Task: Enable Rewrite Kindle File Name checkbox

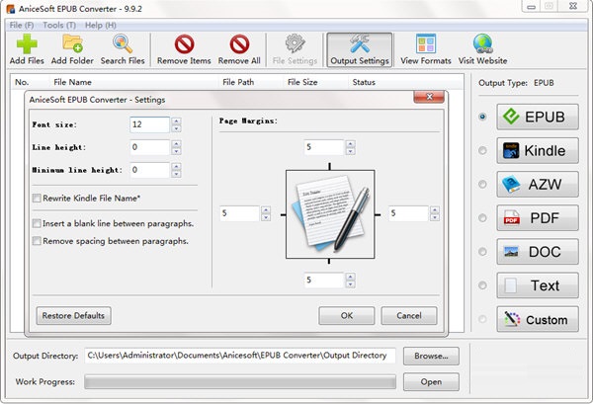Action: click(x=37, y=198)
